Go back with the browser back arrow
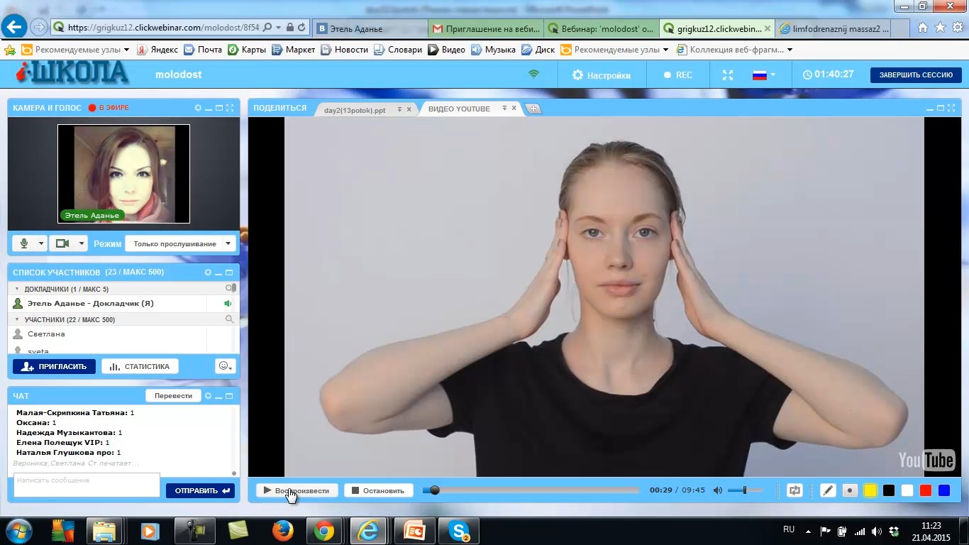Screen dimensions: 969x545 click(x=14, y=27)
